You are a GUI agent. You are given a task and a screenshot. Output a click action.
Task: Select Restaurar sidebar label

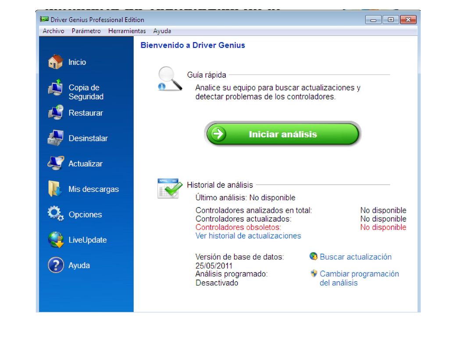click(x=86, y=113)
